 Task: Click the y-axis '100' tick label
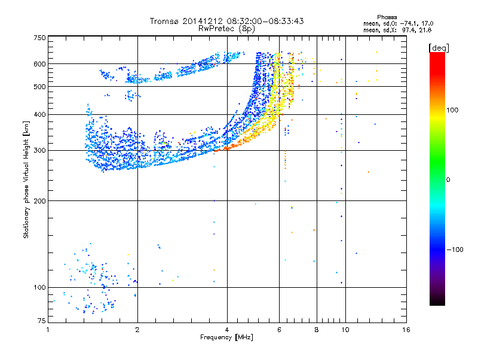pos(39,288)
